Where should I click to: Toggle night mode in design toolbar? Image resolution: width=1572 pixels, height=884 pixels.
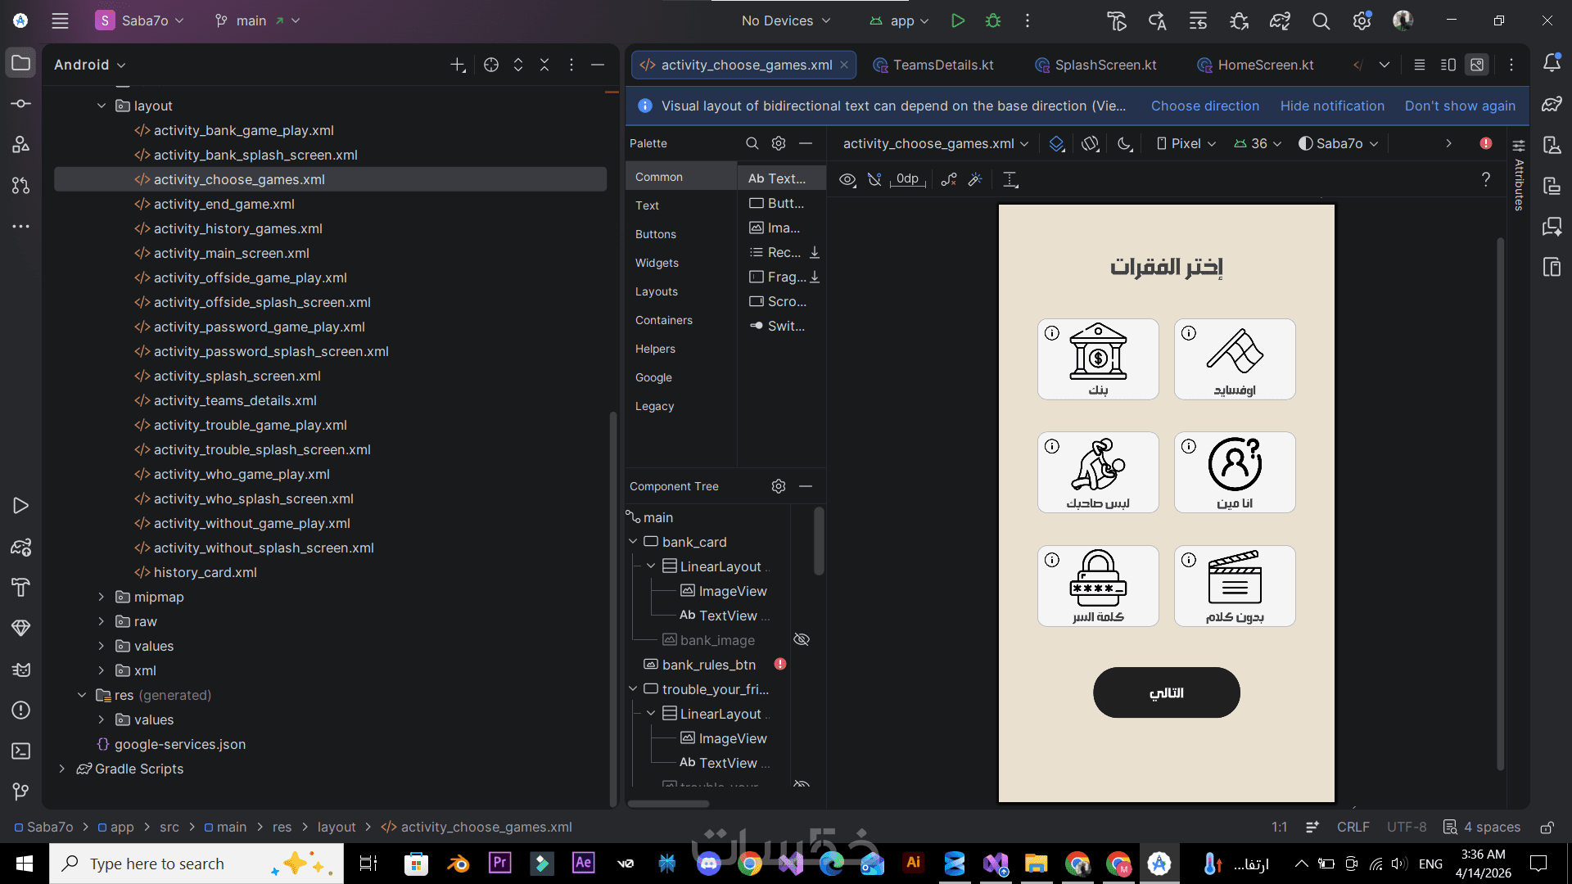(x=1125, y=143)
